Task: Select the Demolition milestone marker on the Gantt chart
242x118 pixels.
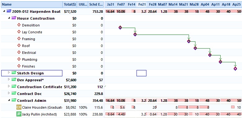Action: [x=120, y=28]
